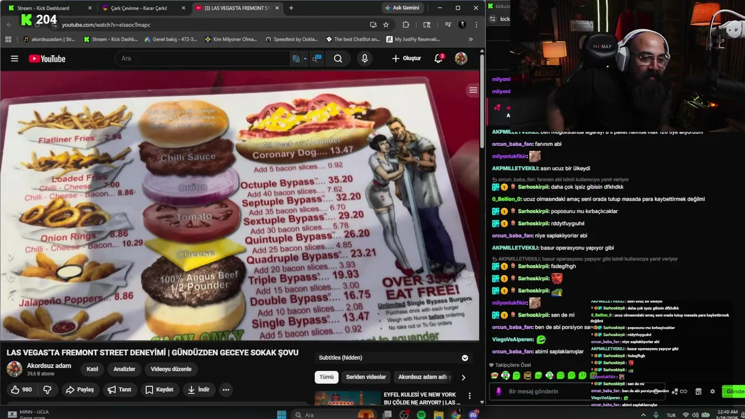Open Spotify from the taskbar

(421, 414)
